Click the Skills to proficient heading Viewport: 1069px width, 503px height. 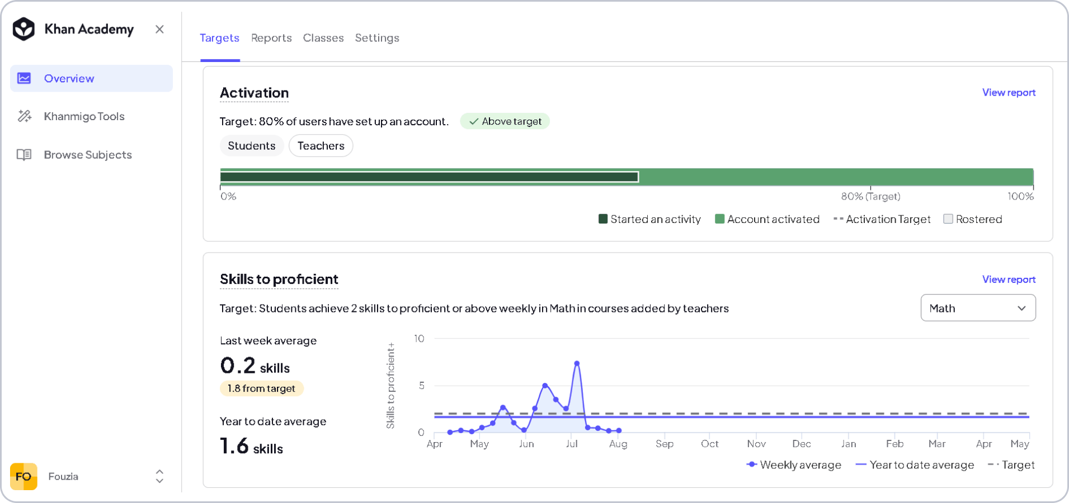[x=279, y=279]
